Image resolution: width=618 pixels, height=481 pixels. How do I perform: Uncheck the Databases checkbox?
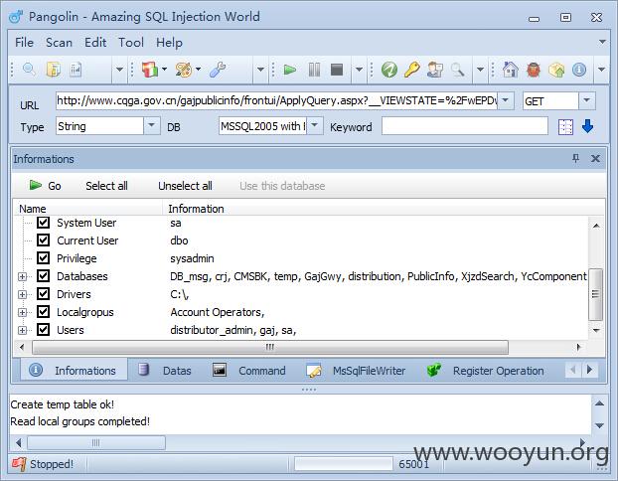point(43,276)
